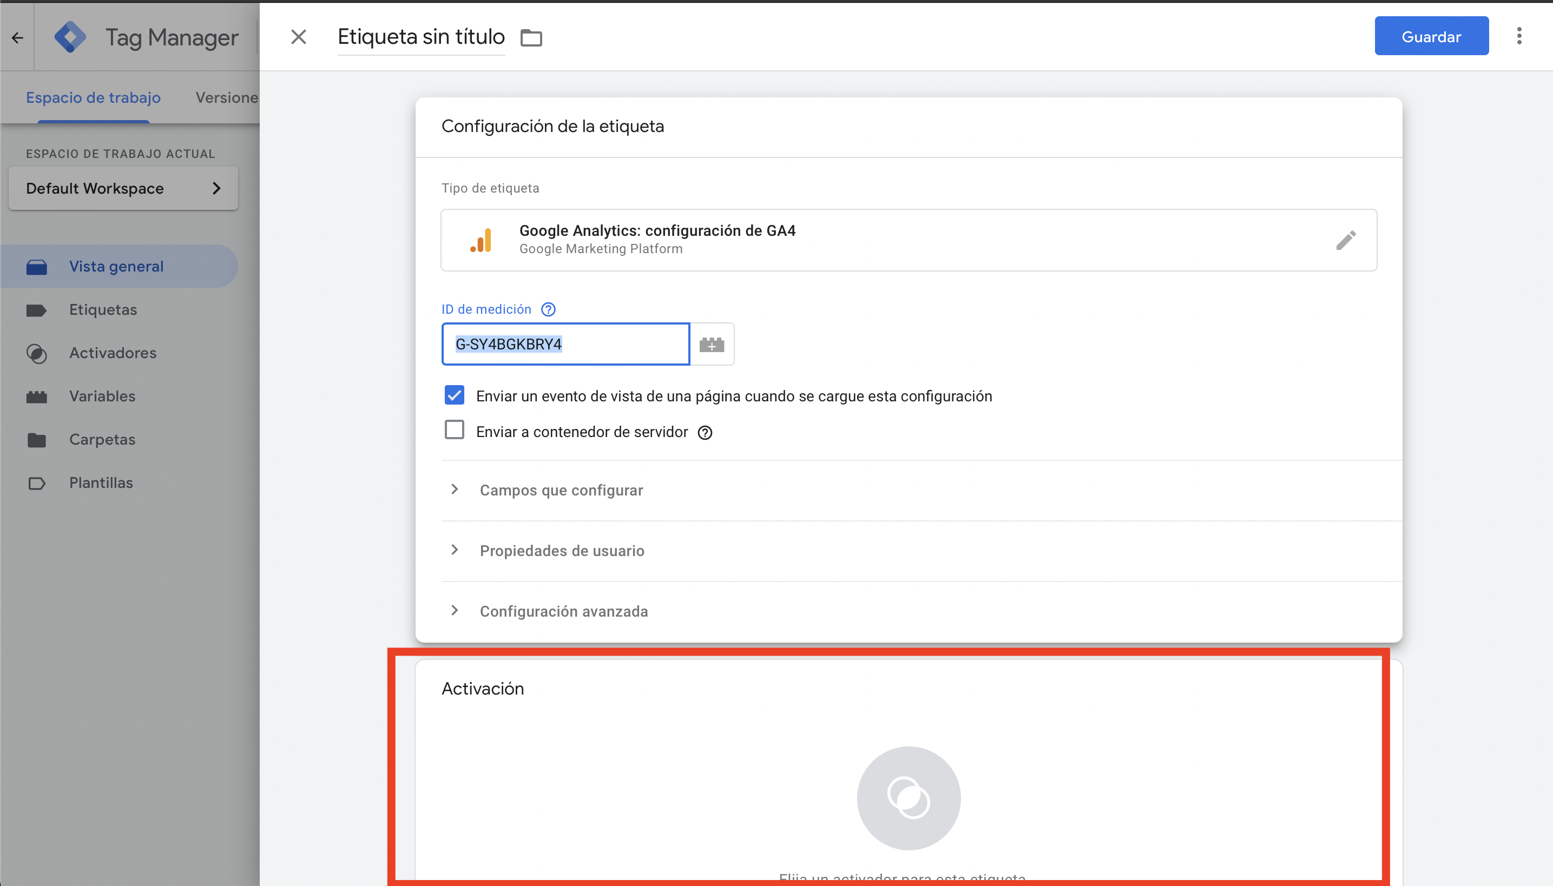Image resolution: width=1553 pixels, height=886 pixels.
Task: Open Etiquetas in the sidebar
Action: point(103,310)
